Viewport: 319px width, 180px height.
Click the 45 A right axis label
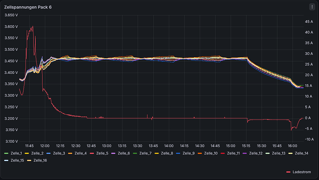(x=309, y=22)
